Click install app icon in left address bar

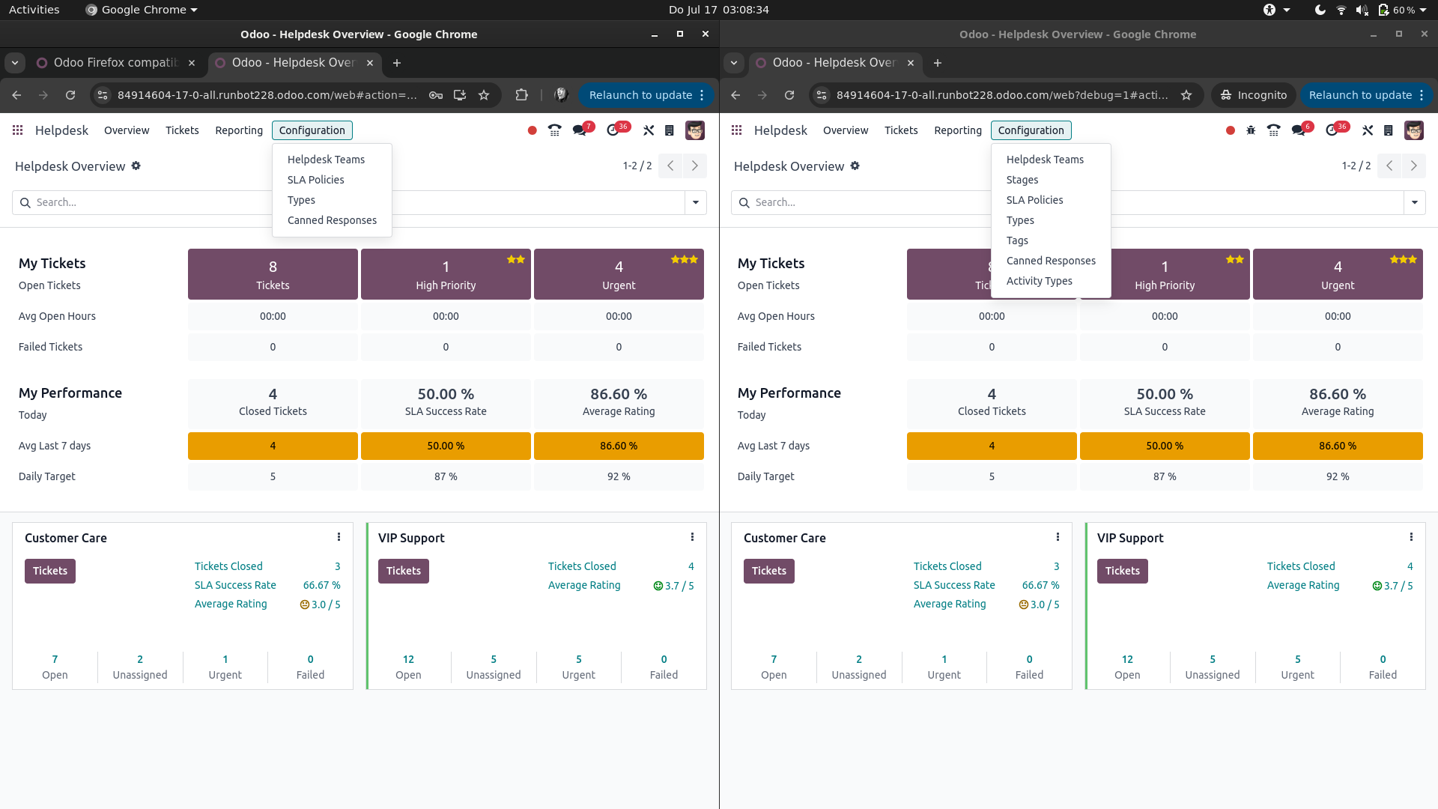(x=460, y=95)
